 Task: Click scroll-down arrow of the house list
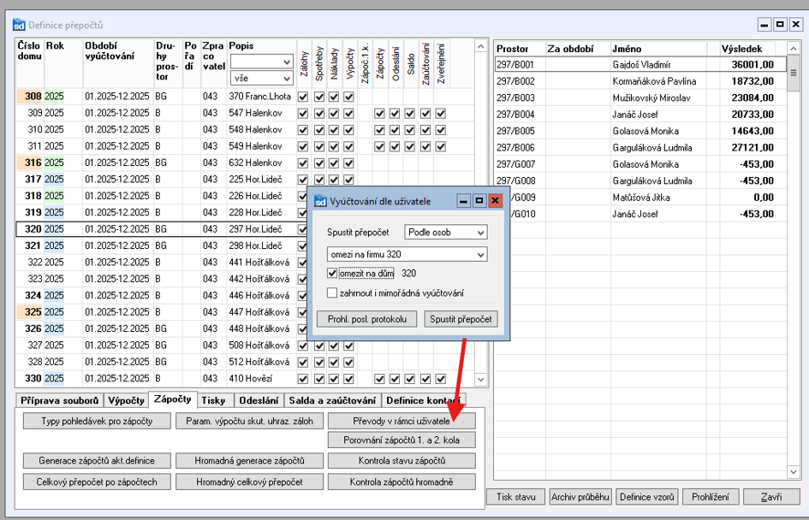coord(481,380)
